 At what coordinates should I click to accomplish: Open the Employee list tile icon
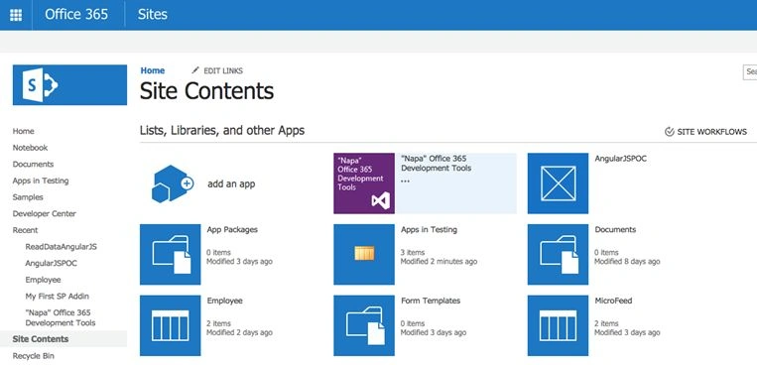click(171, 325)
